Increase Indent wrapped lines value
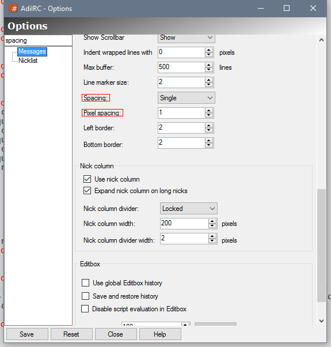The width and height of the screenshot is (331, 347). click(208, 50)
